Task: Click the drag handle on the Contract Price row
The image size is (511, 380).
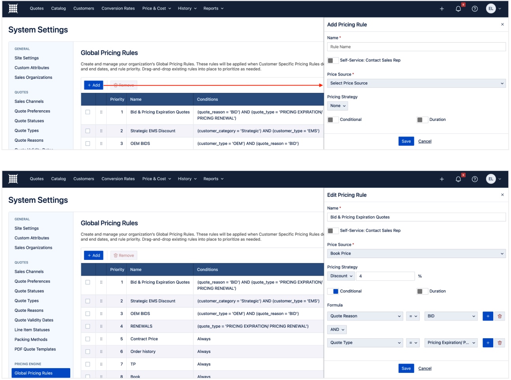Action: (101, 339)
